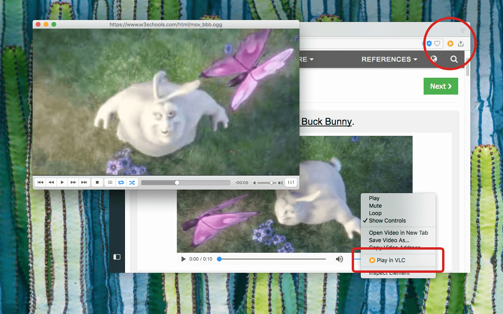Enable shuffle mode in VLC controls
This screenshot has width=503, height=314.
(132, 182)
